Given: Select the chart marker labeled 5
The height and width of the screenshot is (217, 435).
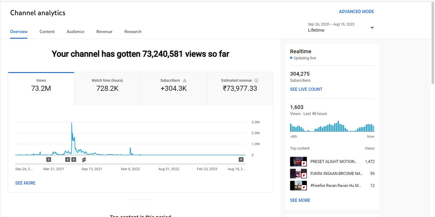Looking at the screenshot, I should coord(74,160).
